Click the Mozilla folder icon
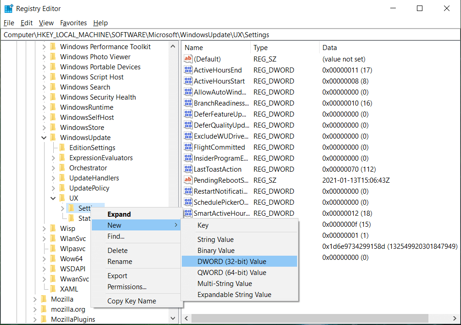 coord(44,299)
